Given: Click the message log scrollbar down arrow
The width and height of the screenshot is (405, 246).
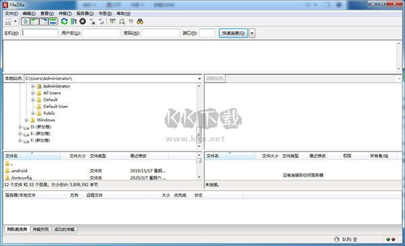Looking at the screenshot, I should pyautogui.click(x=399, y=69).
